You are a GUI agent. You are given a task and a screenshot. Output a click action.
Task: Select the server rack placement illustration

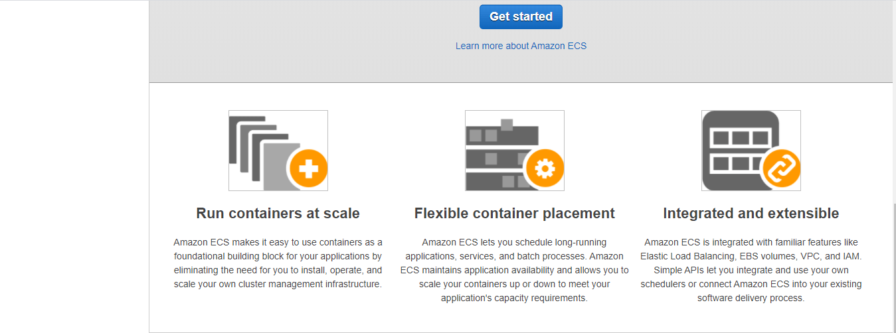[x=515, y=151]
